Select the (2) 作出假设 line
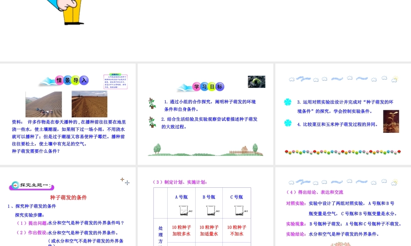Image resolution: width=411 pixels, height=246 pixels. (67, 232)
